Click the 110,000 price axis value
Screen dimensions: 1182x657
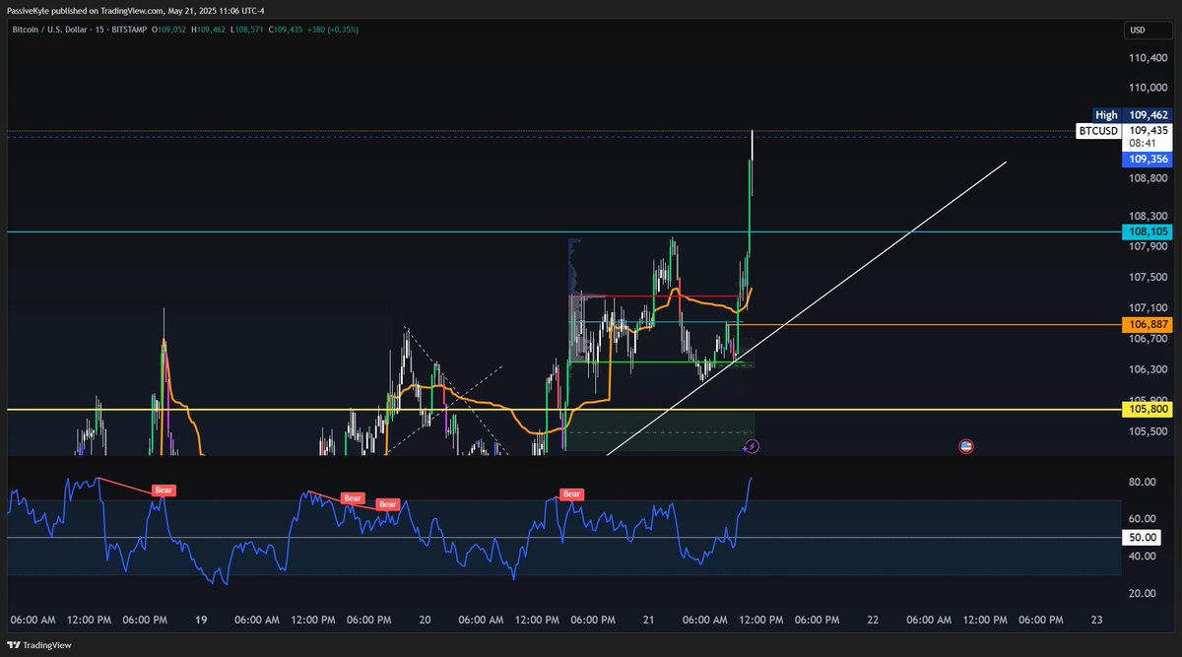1149,88
